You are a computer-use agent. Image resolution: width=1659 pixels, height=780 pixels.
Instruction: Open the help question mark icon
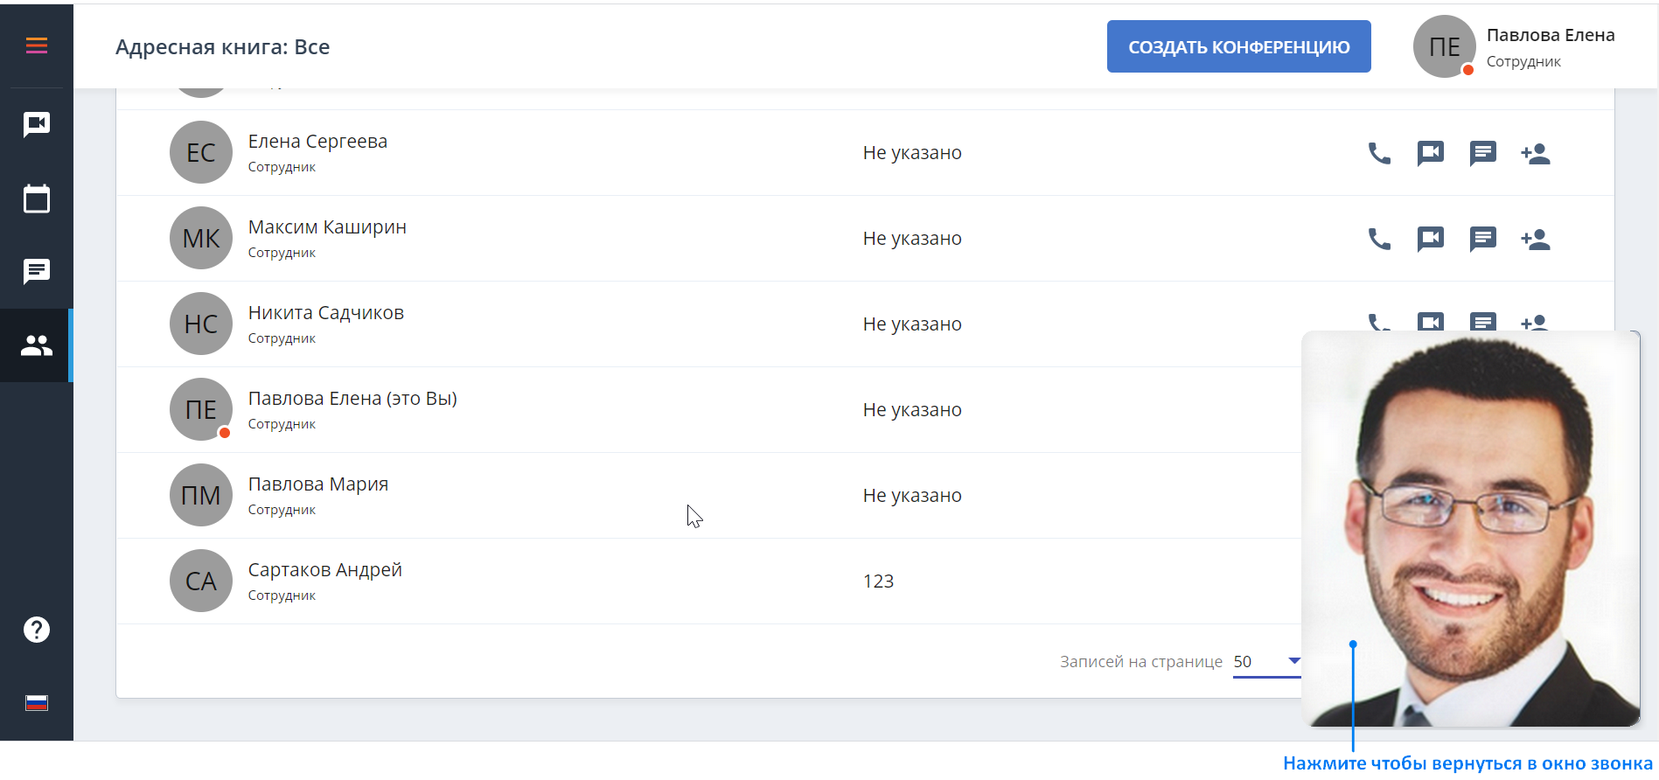click(x=37, y=630)
